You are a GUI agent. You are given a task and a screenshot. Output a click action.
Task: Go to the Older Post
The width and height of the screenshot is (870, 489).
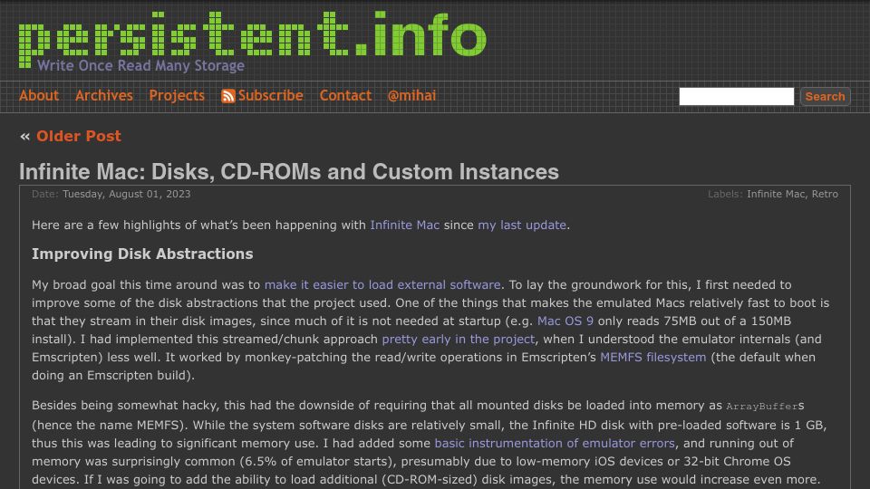click(x=78, y=137)
